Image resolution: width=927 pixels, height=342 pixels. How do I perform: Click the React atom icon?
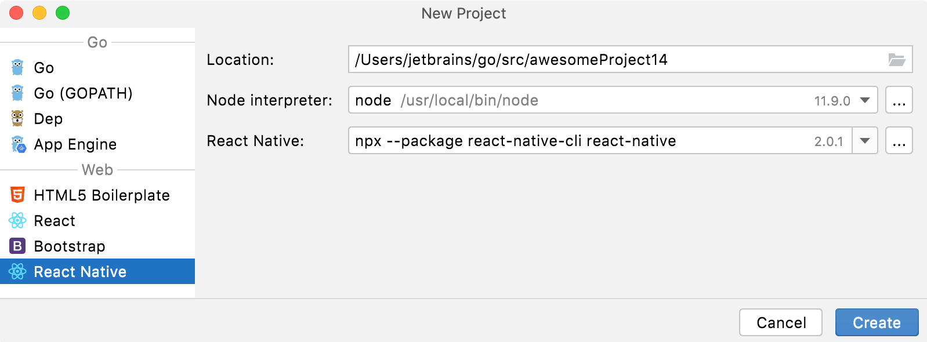click(x=17, y=221)
